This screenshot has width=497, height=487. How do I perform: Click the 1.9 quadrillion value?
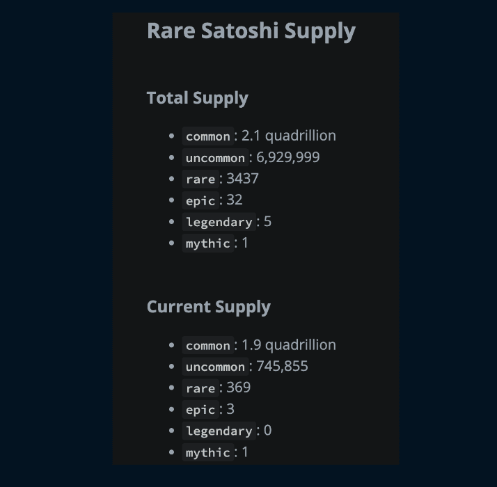click(x=288, y=345)
